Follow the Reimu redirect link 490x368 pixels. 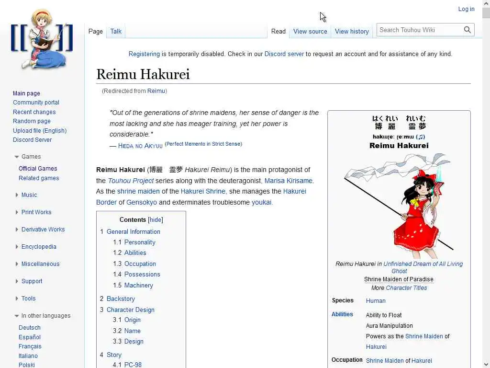(156, 91)
